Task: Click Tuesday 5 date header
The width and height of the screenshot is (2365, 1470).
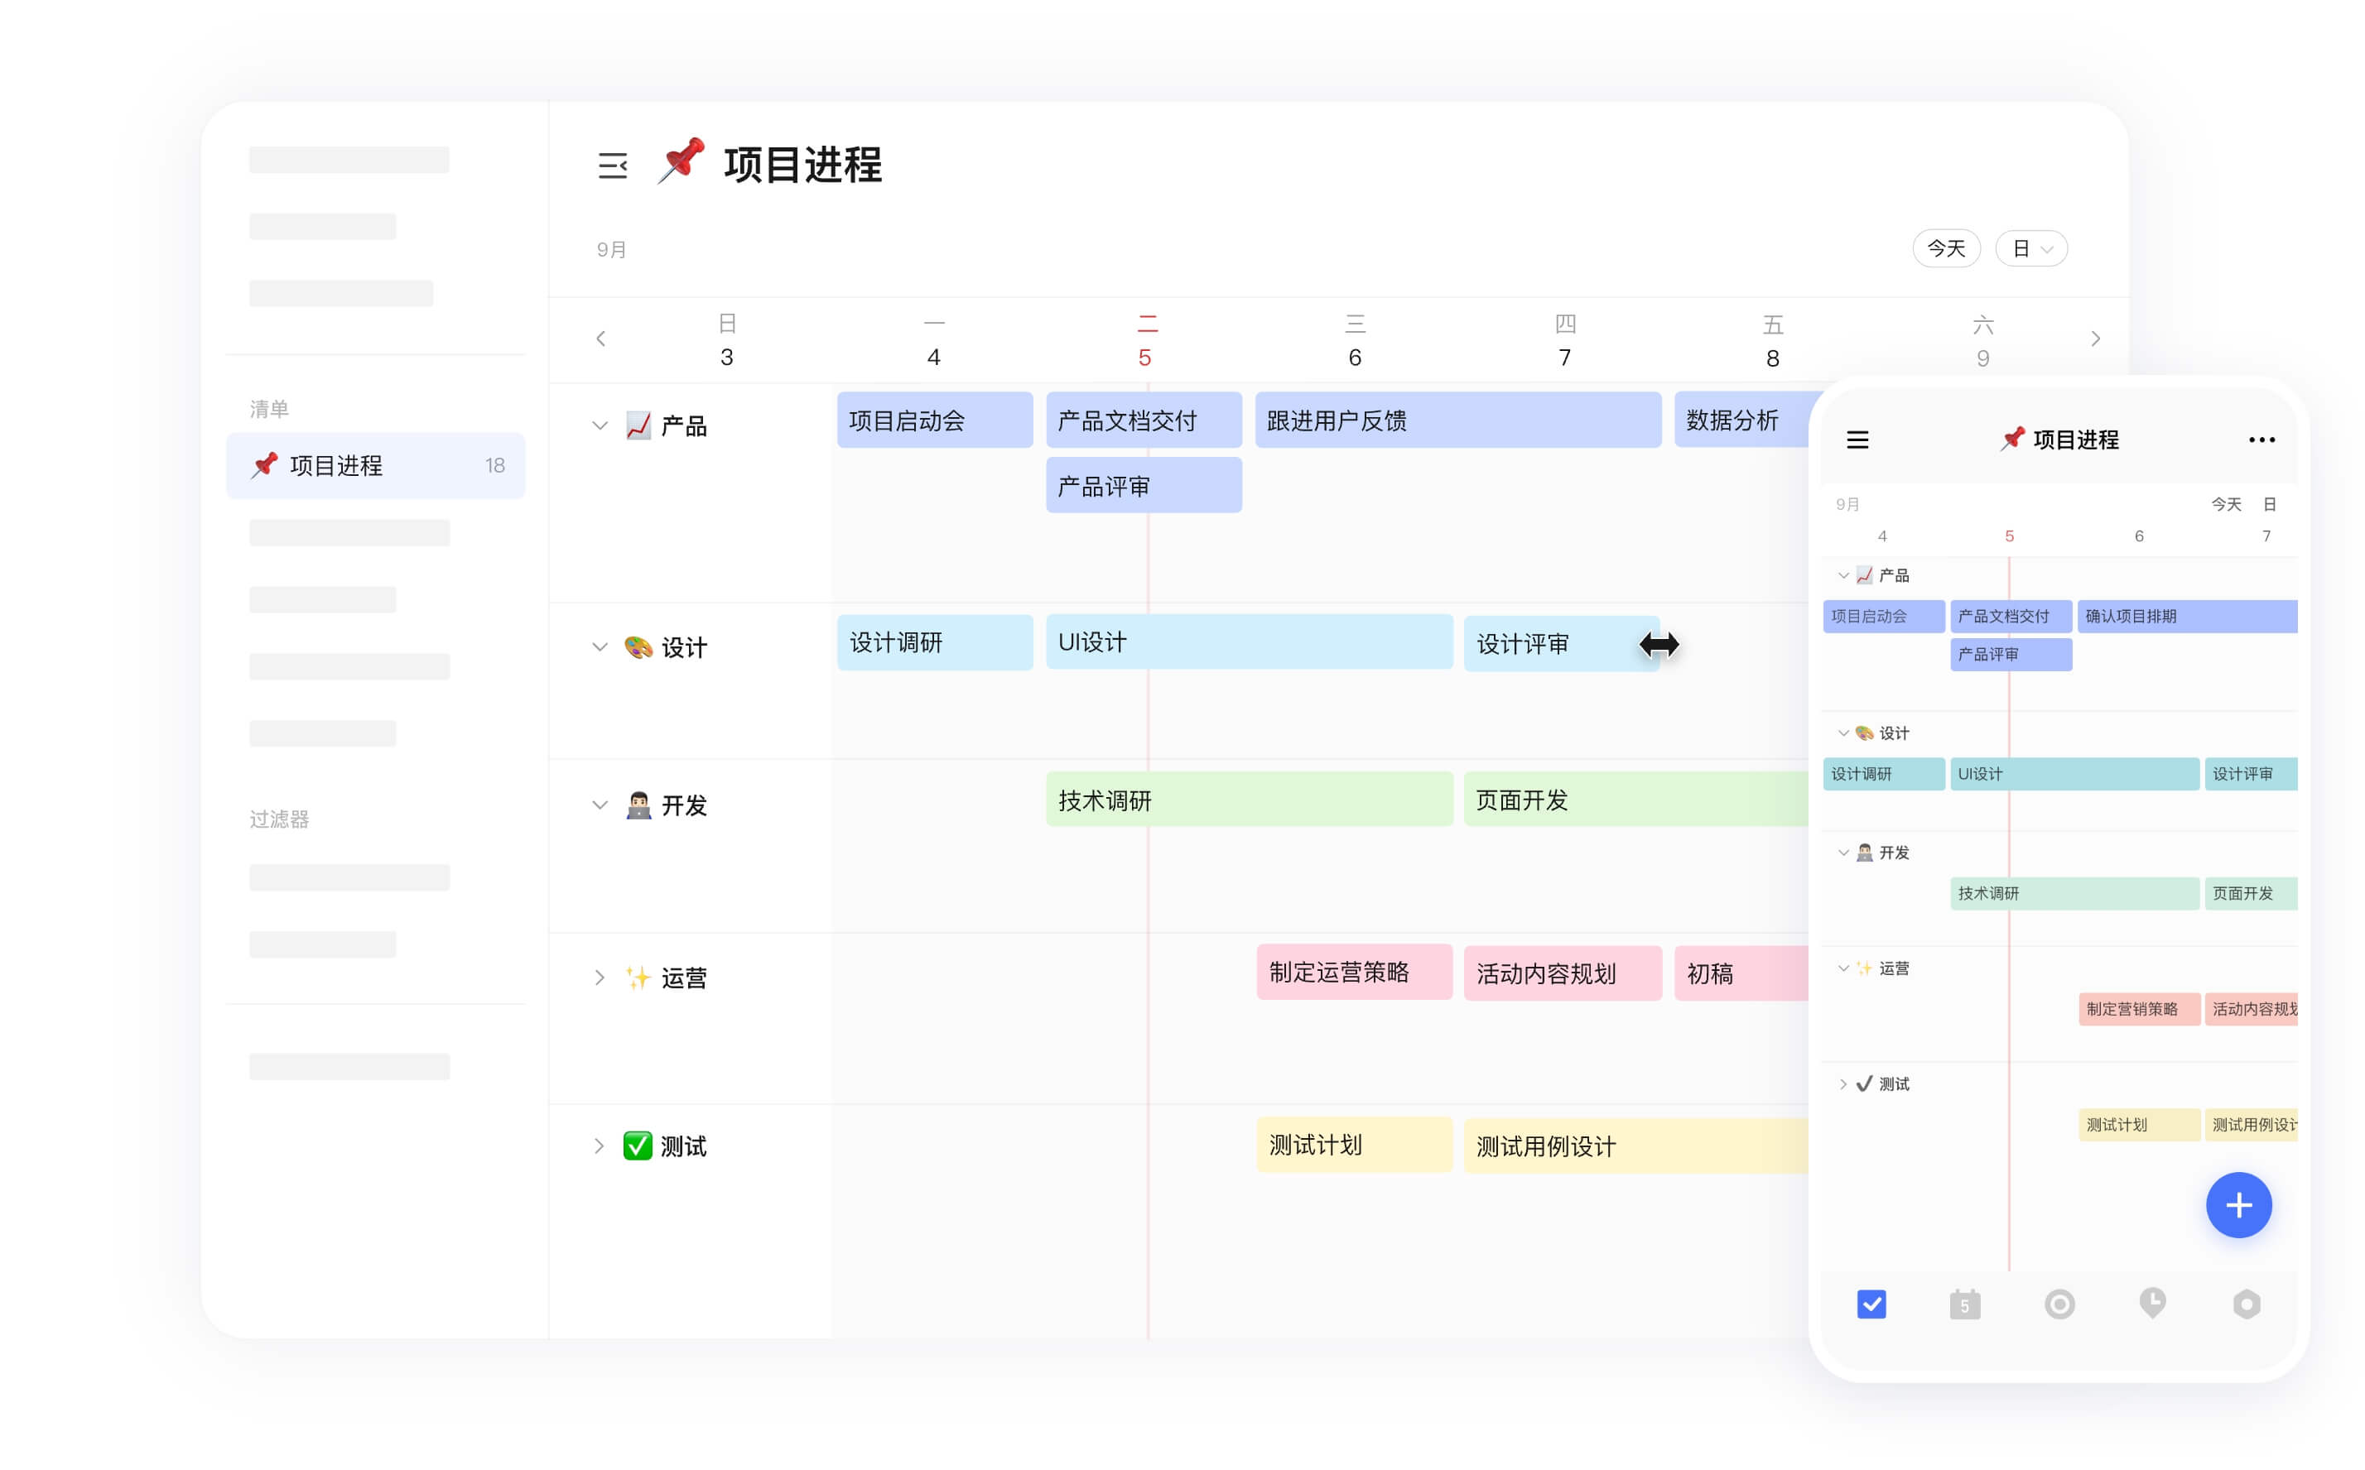Action: pos(1145,339)
